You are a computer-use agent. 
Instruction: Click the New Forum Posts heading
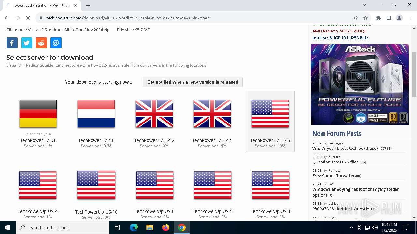pyautogui.click(x=337, y=133)
